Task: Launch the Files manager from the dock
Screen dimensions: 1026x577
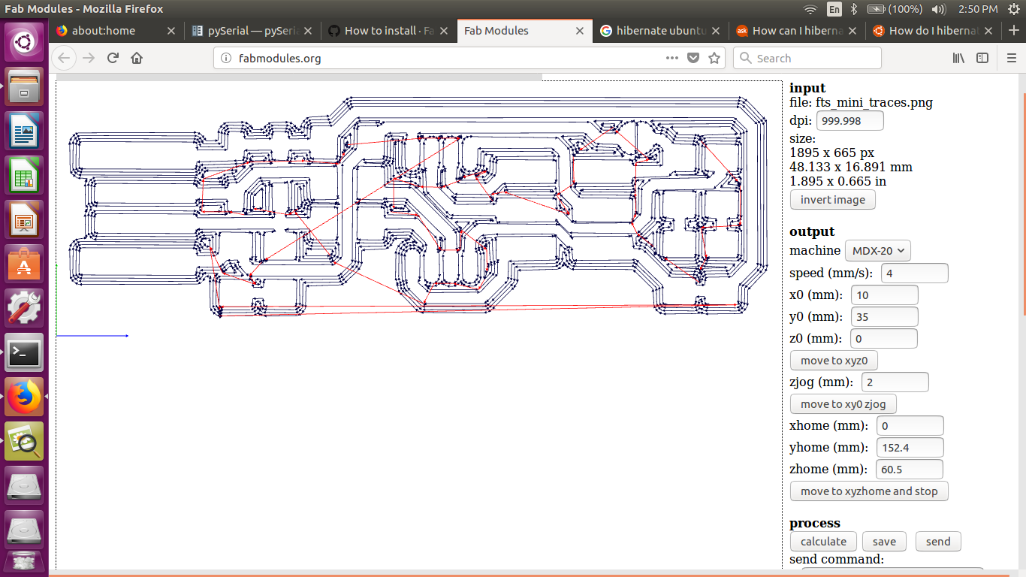Action: (25, 87)
